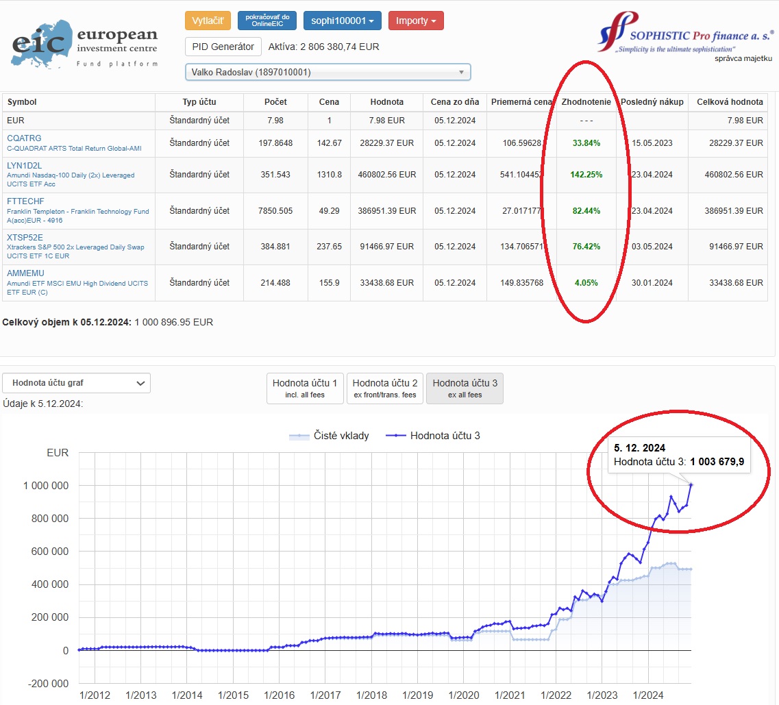779x705 pixels.
Task: Click the Vytlačiť print button
Action: tap(208, 21)
